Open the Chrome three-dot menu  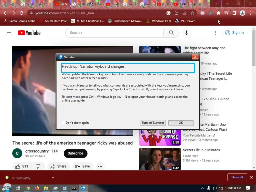click(250, 13)
